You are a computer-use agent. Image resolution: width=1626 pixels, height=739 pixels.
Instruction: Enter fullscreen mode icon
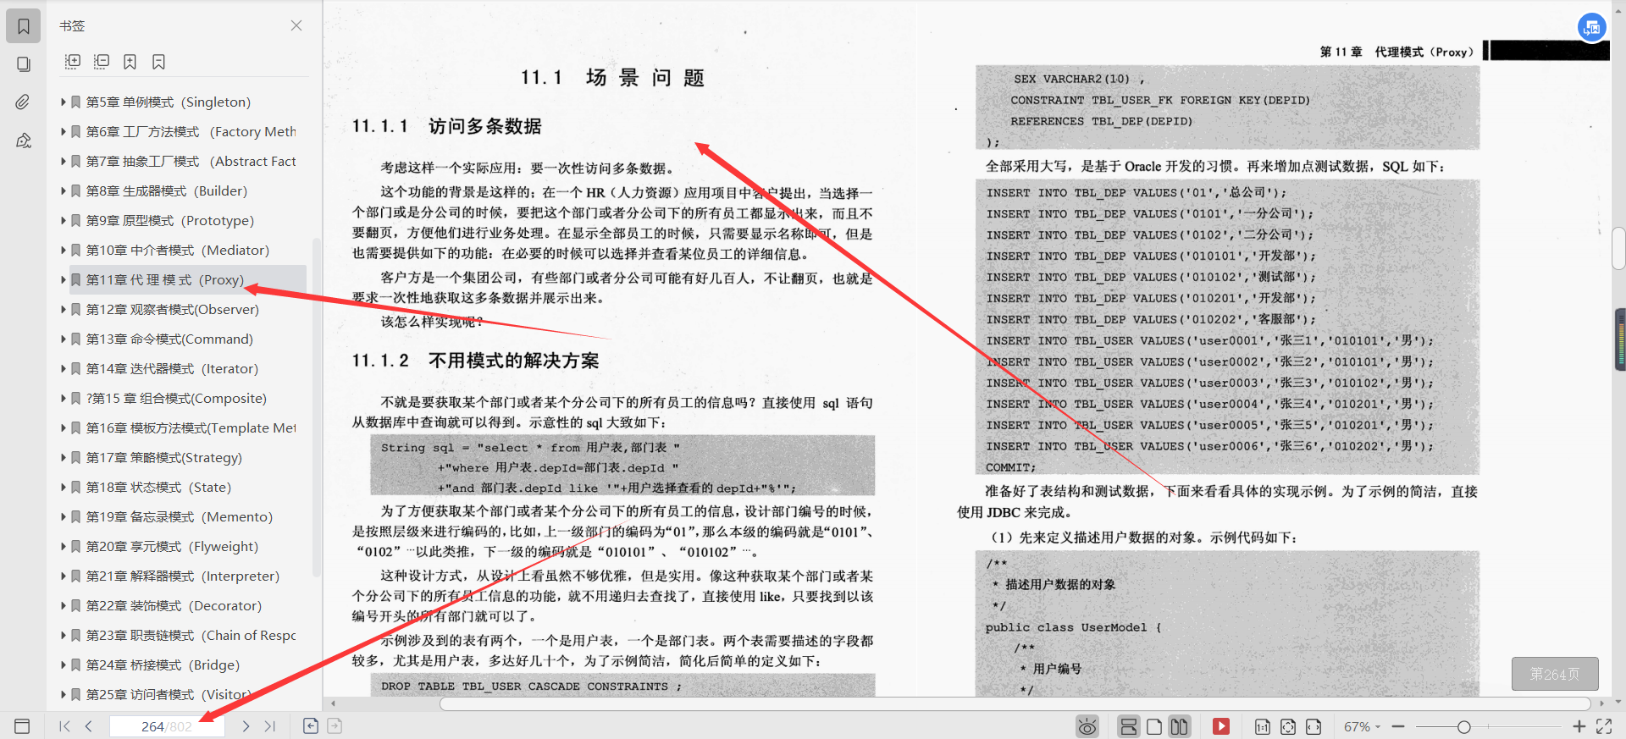pyautogui.click(x=1604, y=726)
